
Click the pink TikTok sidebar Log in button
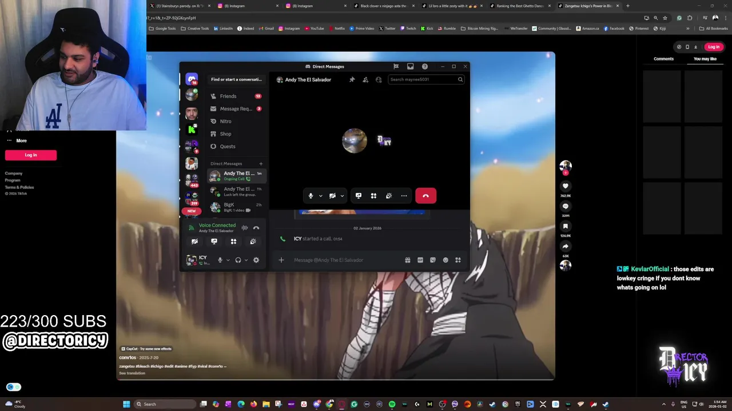[x=31, y=155]
